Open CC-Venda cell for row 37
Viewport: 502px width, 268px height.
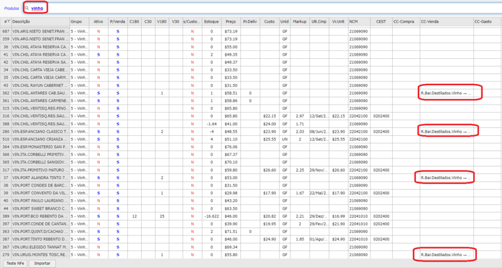pos(447,178)
